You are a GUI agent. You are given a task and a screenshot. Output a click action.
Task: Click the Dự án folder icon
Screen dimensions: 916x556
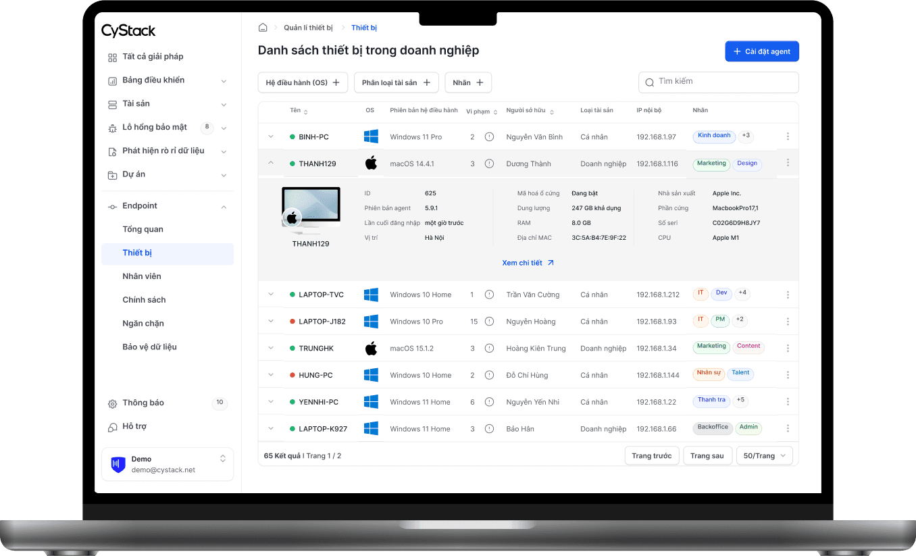[112, 175]
